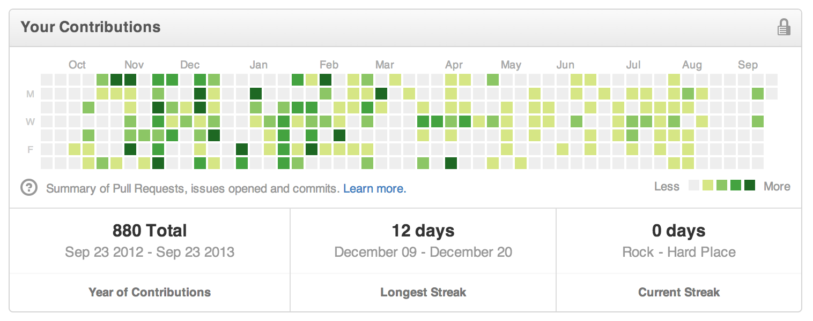Click the Feb month label

[x=329, y=65]
